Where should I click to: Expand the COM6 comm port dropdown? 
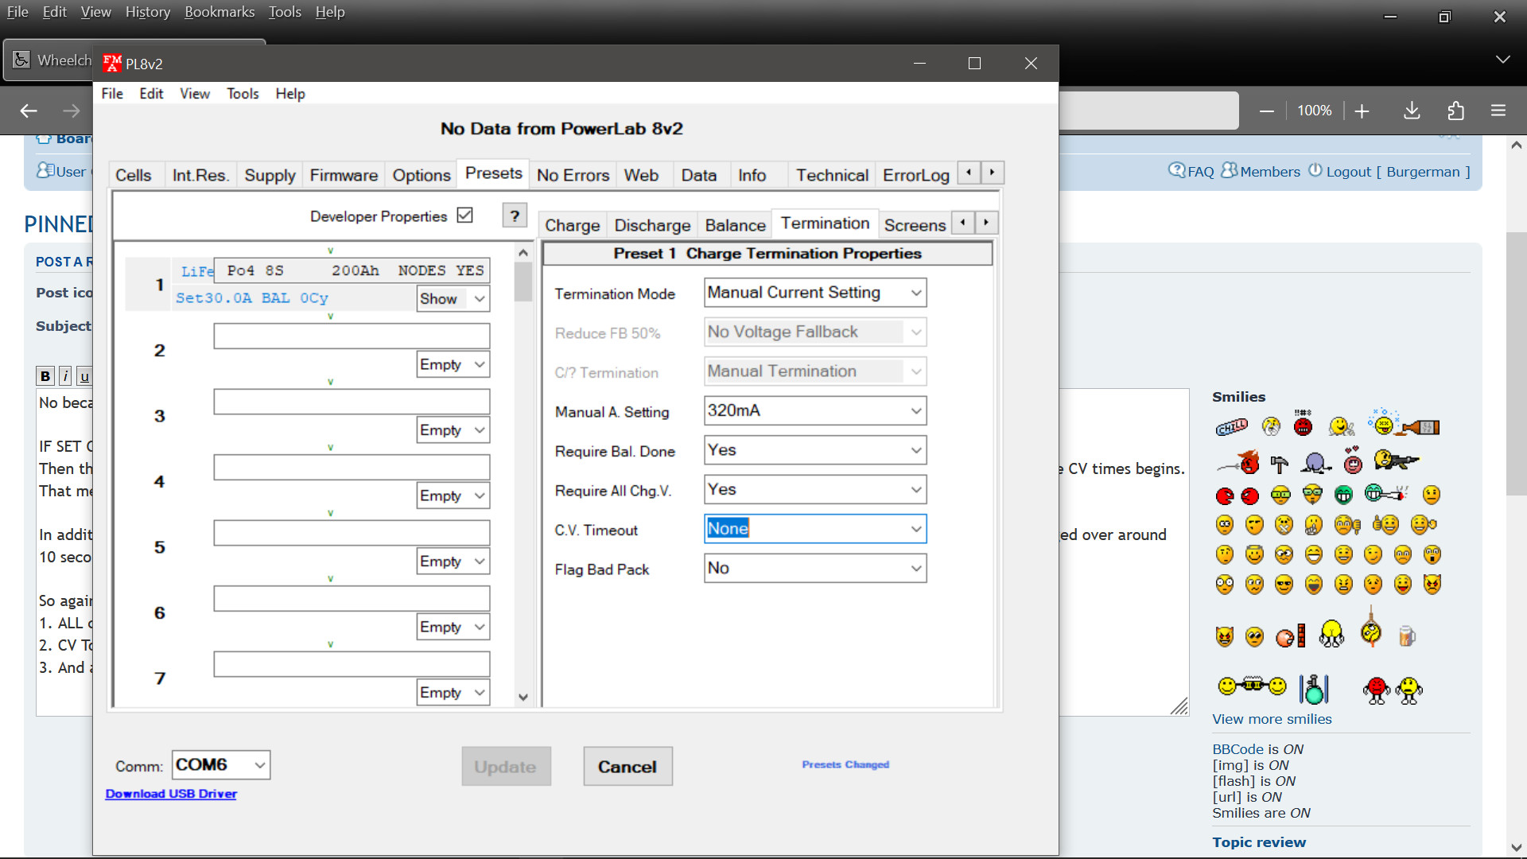pos(259,765)
